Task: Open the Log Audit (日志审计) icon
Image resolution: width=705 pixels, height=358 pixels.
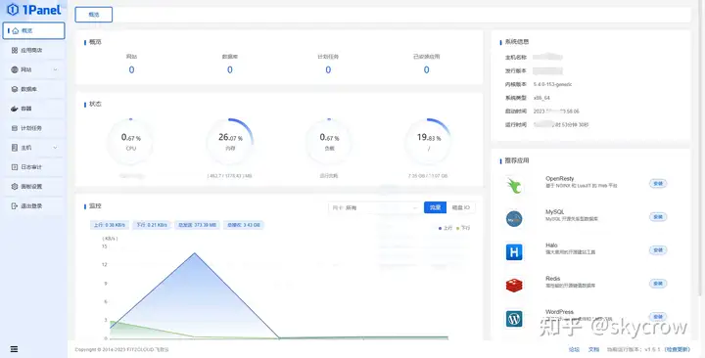Action: [15, 166]
